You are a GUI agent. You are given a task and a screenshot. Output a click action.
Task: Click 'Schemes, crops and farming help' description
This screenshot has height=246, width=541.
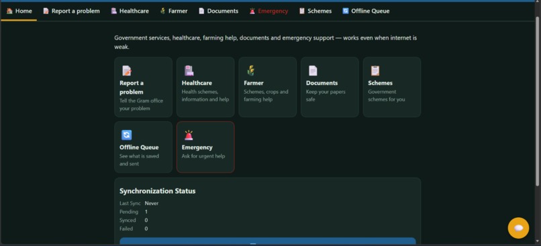(x=266, y=96)
